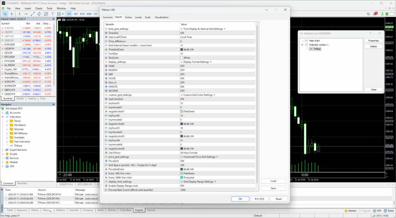The width and height of the screenshot is (396, 218).
Task: Close the Market Watch panel
Action: [x=53, y=19]
